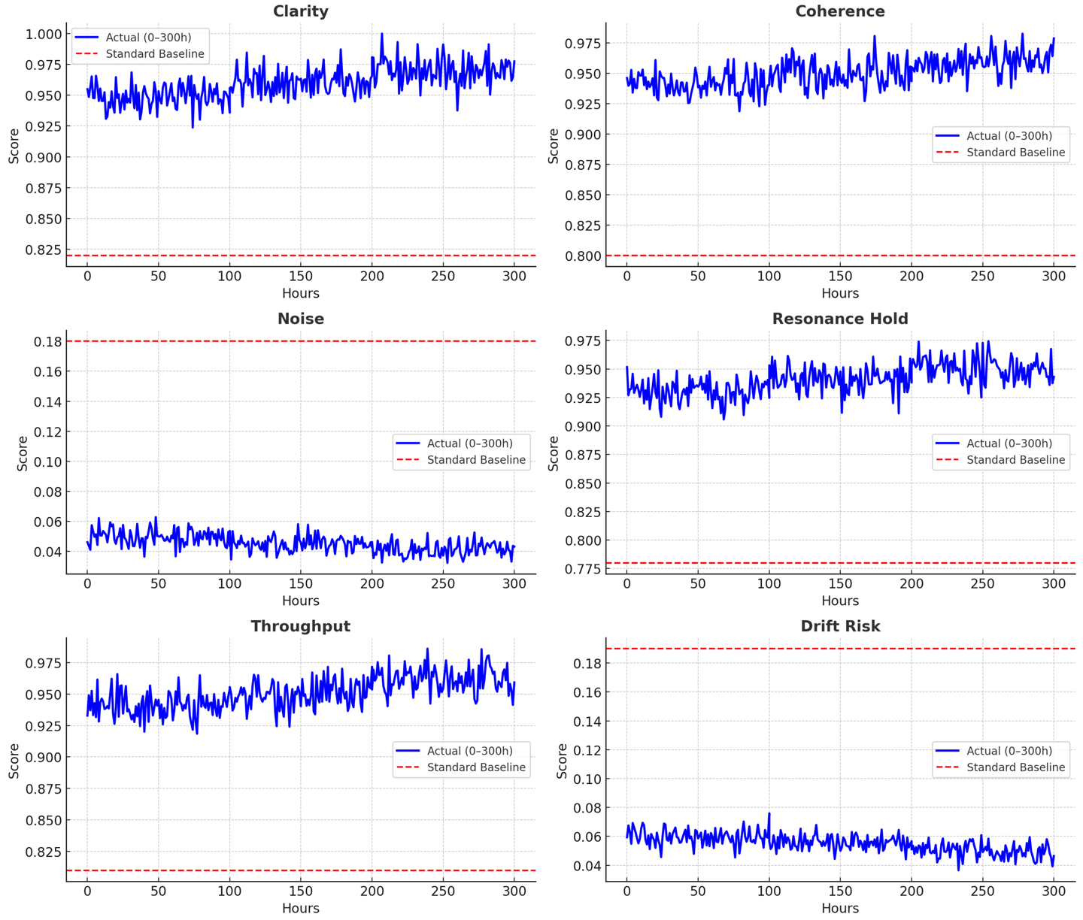This screenshot has width=1083, height=920.
Task: Click the "Score" y-axis label of Noise
Action: click(23, 453)
